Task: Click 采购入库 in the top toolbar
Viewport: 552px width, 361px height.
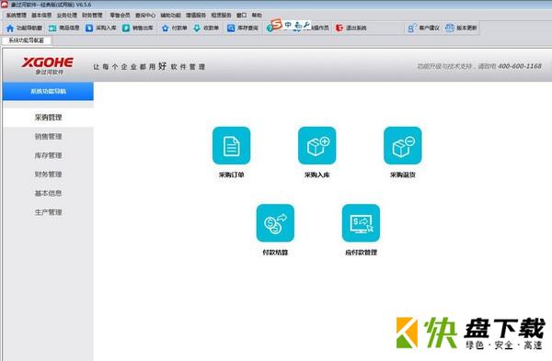Action: [100, 28]
